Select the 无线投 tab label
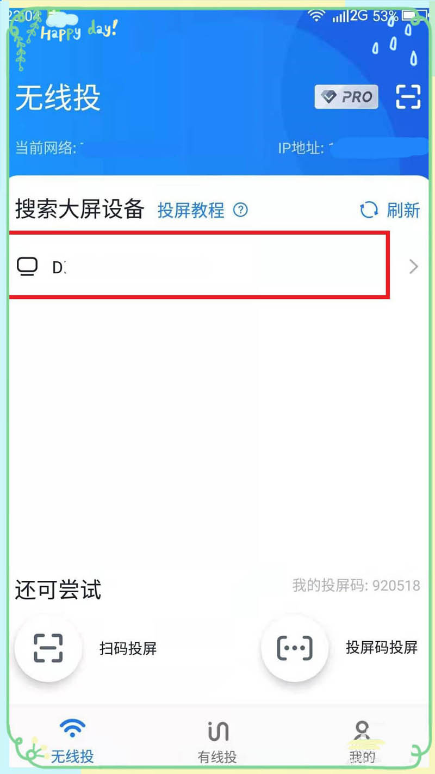The height and width of the screenshot is (774, 435). [72, 756]
